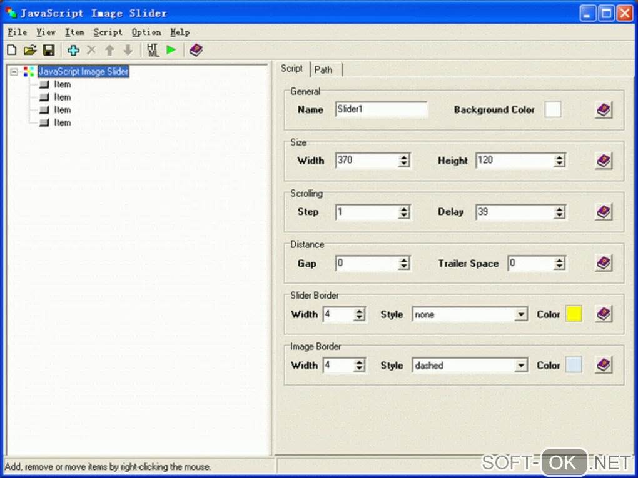Open the Option menu

(146, 32)
